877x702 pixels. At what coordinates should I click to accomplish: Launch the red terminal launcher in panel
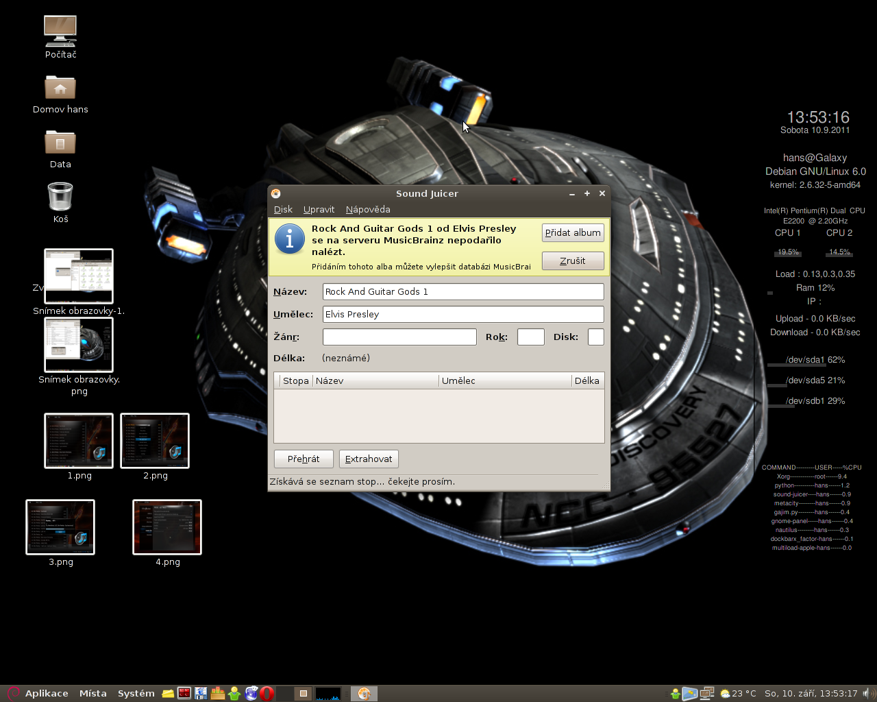(184, 694)
